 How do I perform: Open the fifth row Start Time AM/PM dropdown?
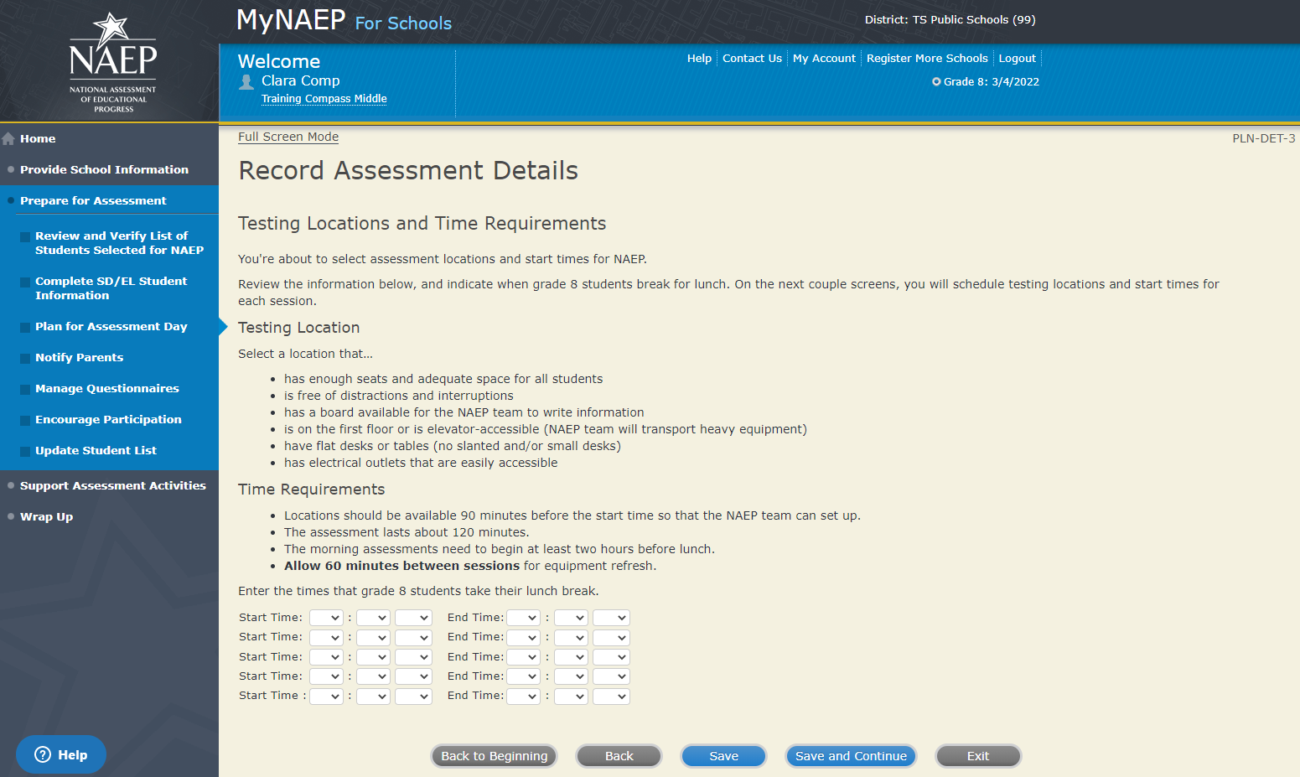[x=413, y=696]
